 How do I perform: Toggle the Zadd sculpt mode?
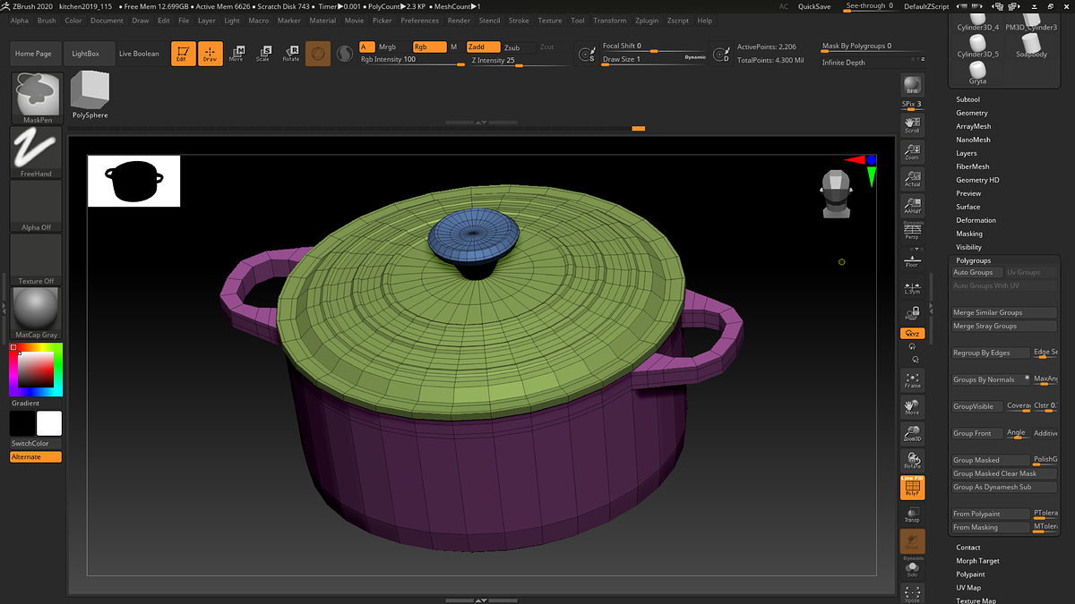point(484,47)
